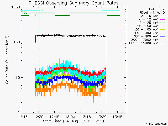The width and height of the screenshot is (168, 126).
Task: Click the green 12-25 keV legend line
Action: click(162, 23)
